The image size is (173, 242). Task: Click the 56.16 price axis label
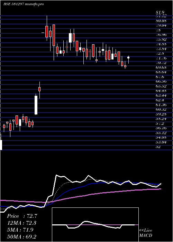point(161,128)
